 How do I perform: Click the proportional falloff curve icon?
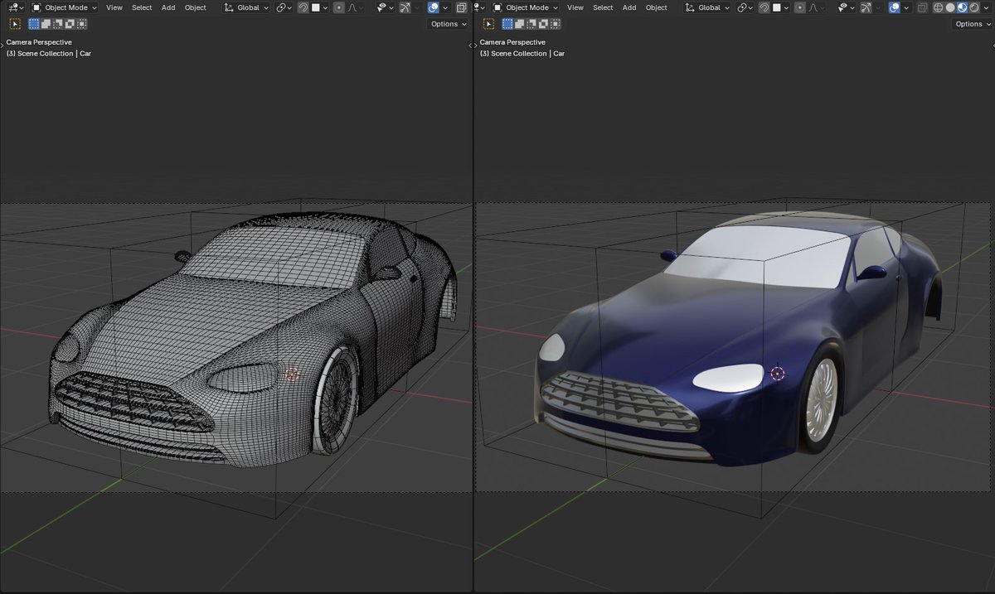pos(353,7)
